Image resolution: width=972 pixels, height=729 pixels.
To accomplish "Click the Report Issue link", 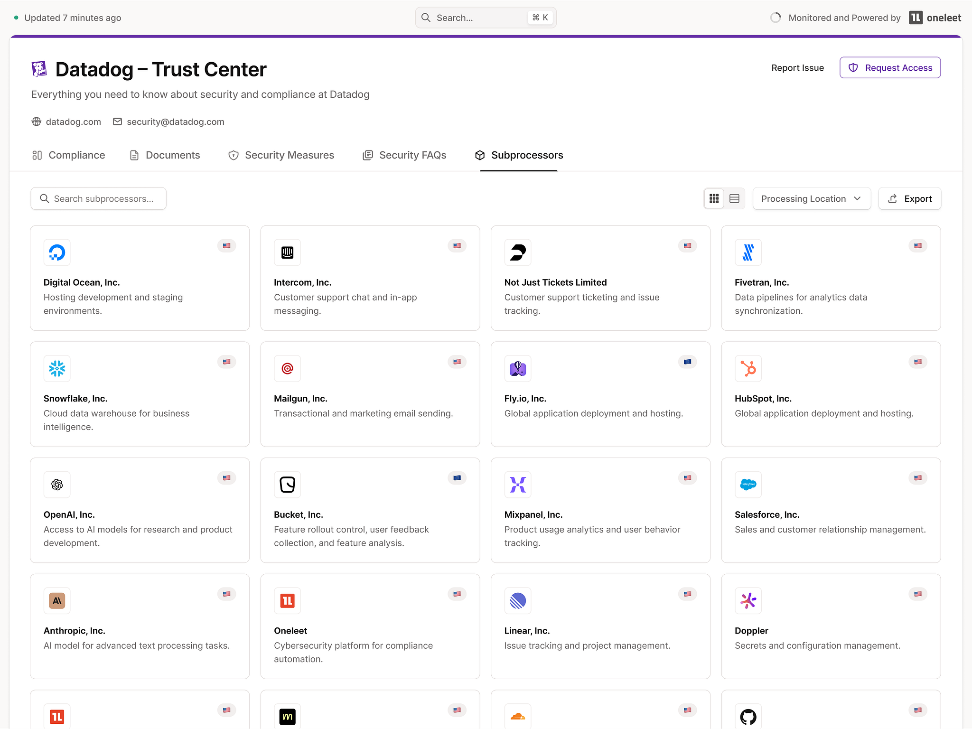I will coord(797,68).
